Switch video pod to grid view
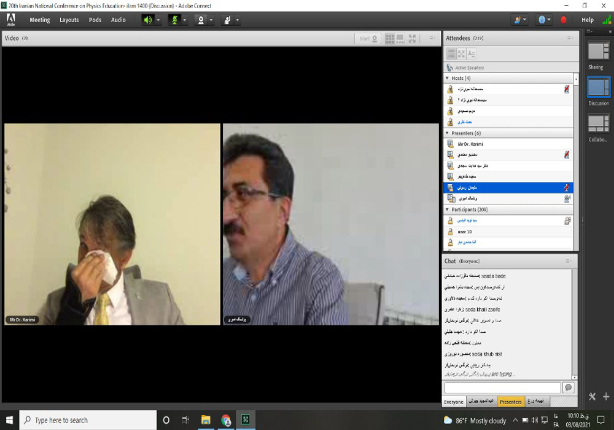614x430 pixels. point(389,38)
